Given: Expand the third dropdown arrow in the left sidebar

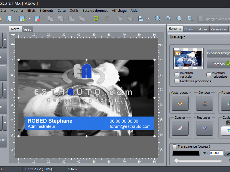Looking at the screenshot, I should point(5,123).
